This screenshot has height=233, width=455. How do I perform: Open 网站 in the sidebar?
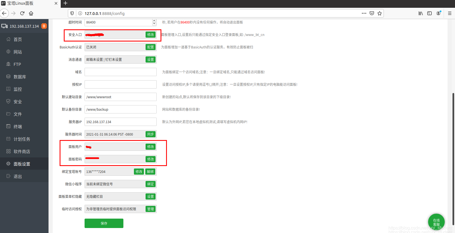click(24, 52)
